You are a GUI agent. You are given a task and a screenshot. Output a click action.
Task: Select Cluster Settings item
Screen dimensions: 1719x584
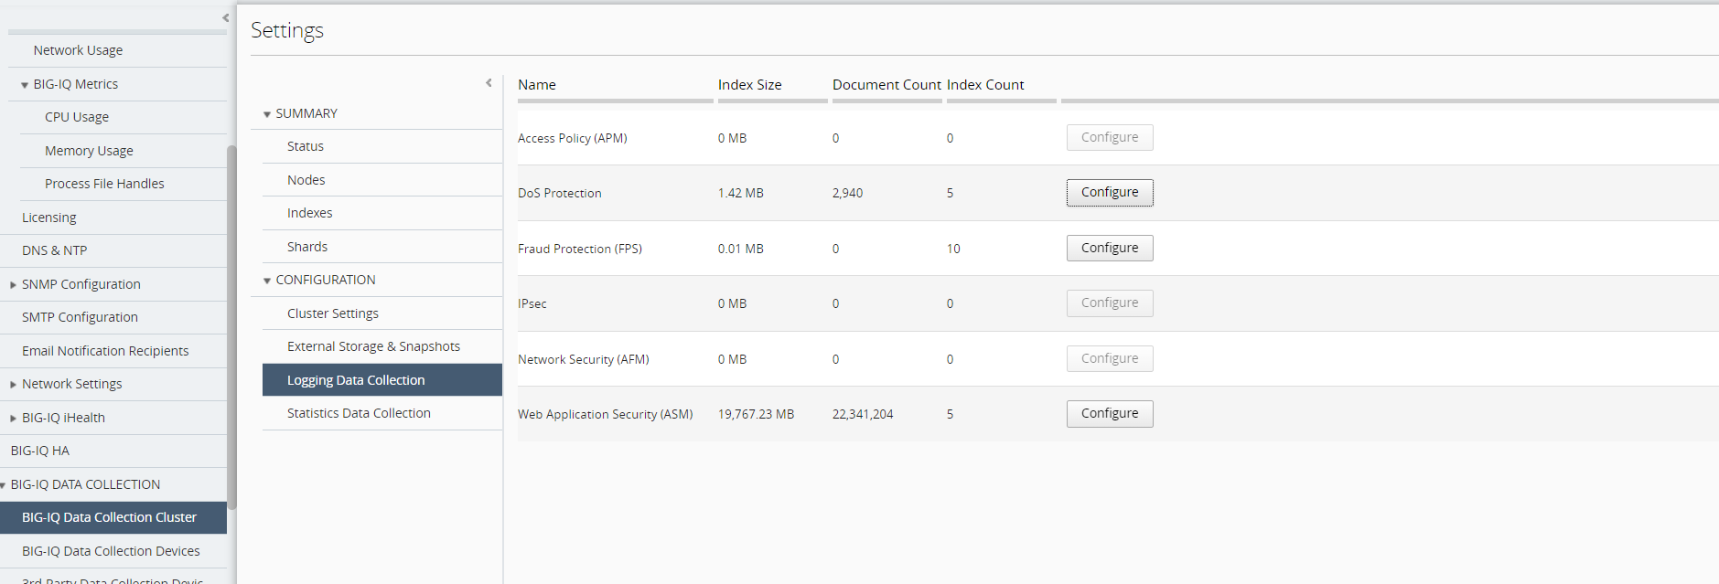point(333,313)
